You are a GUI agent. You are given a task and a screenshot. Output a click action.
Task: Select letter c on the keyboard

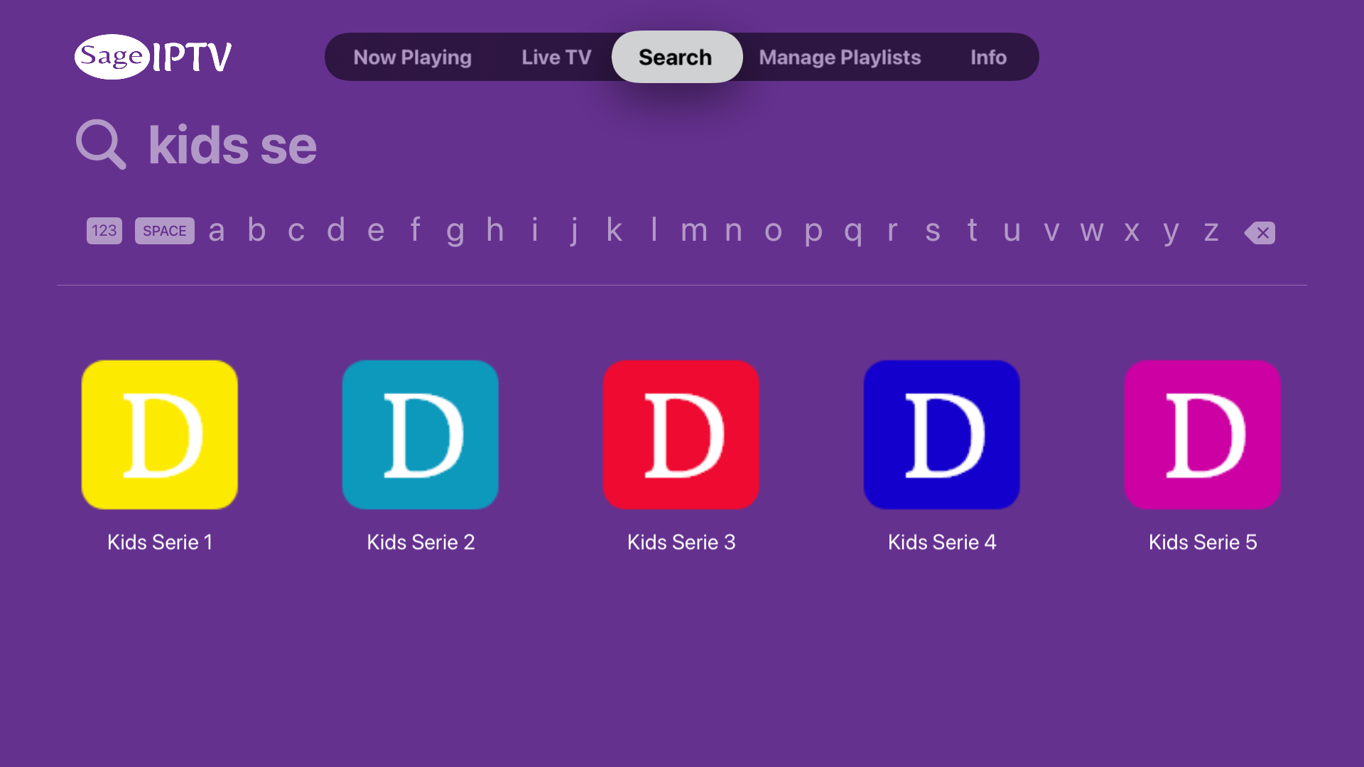point(296,231)
